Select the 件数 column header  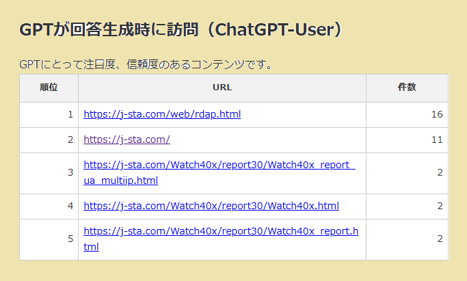tap(407, 88)
